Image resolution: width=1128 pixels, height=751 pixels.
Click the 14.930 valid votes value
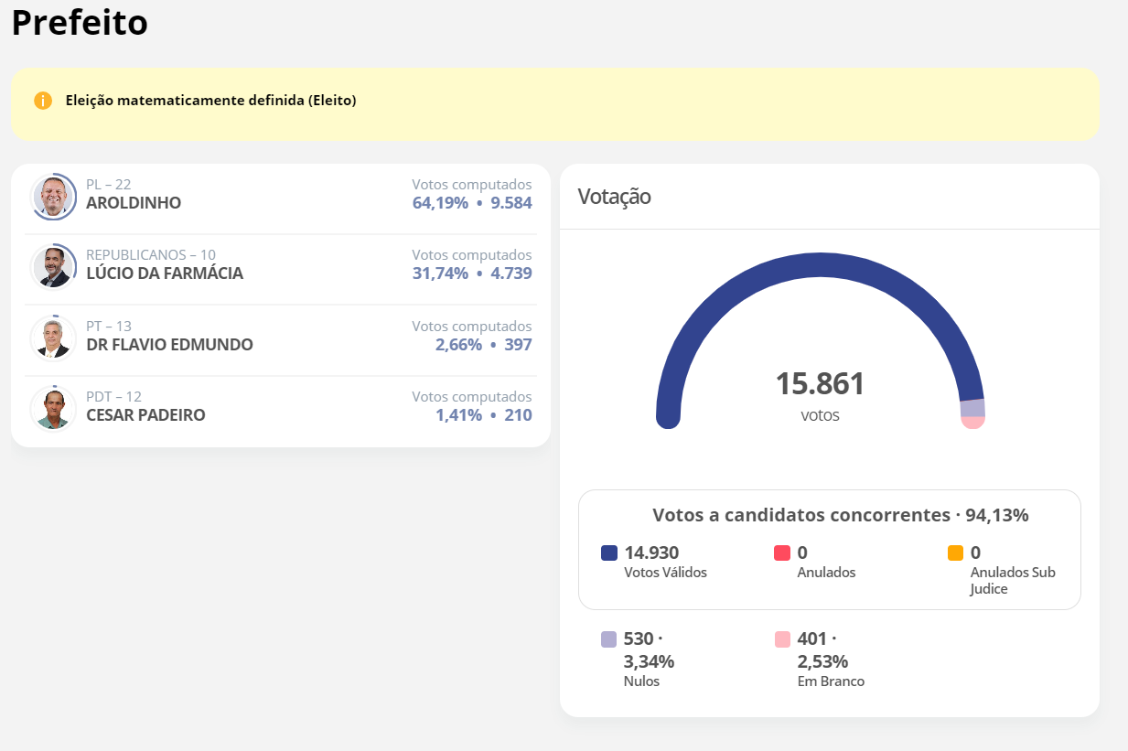tap(651, 553)
